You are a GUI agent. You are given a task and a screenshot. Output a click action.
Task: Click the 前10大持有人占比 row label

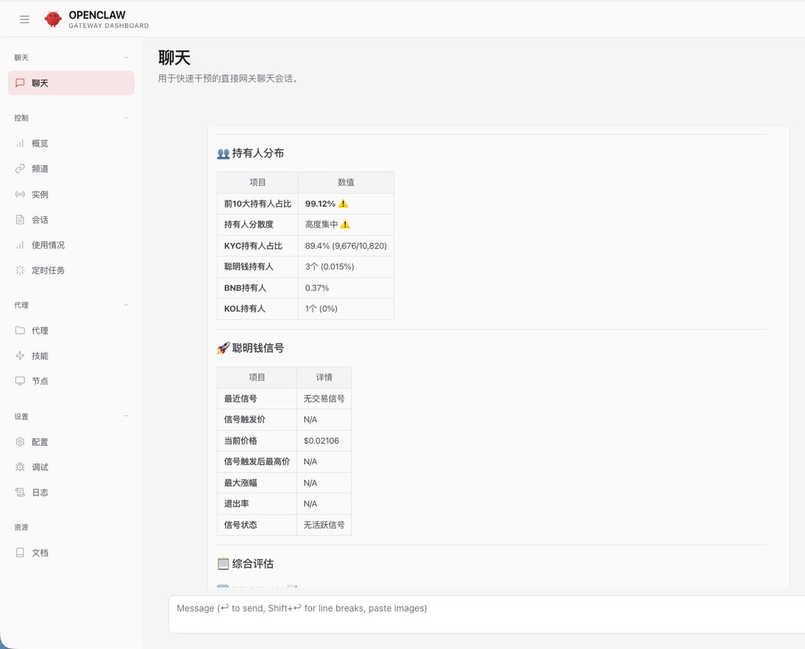coord(258,204)
